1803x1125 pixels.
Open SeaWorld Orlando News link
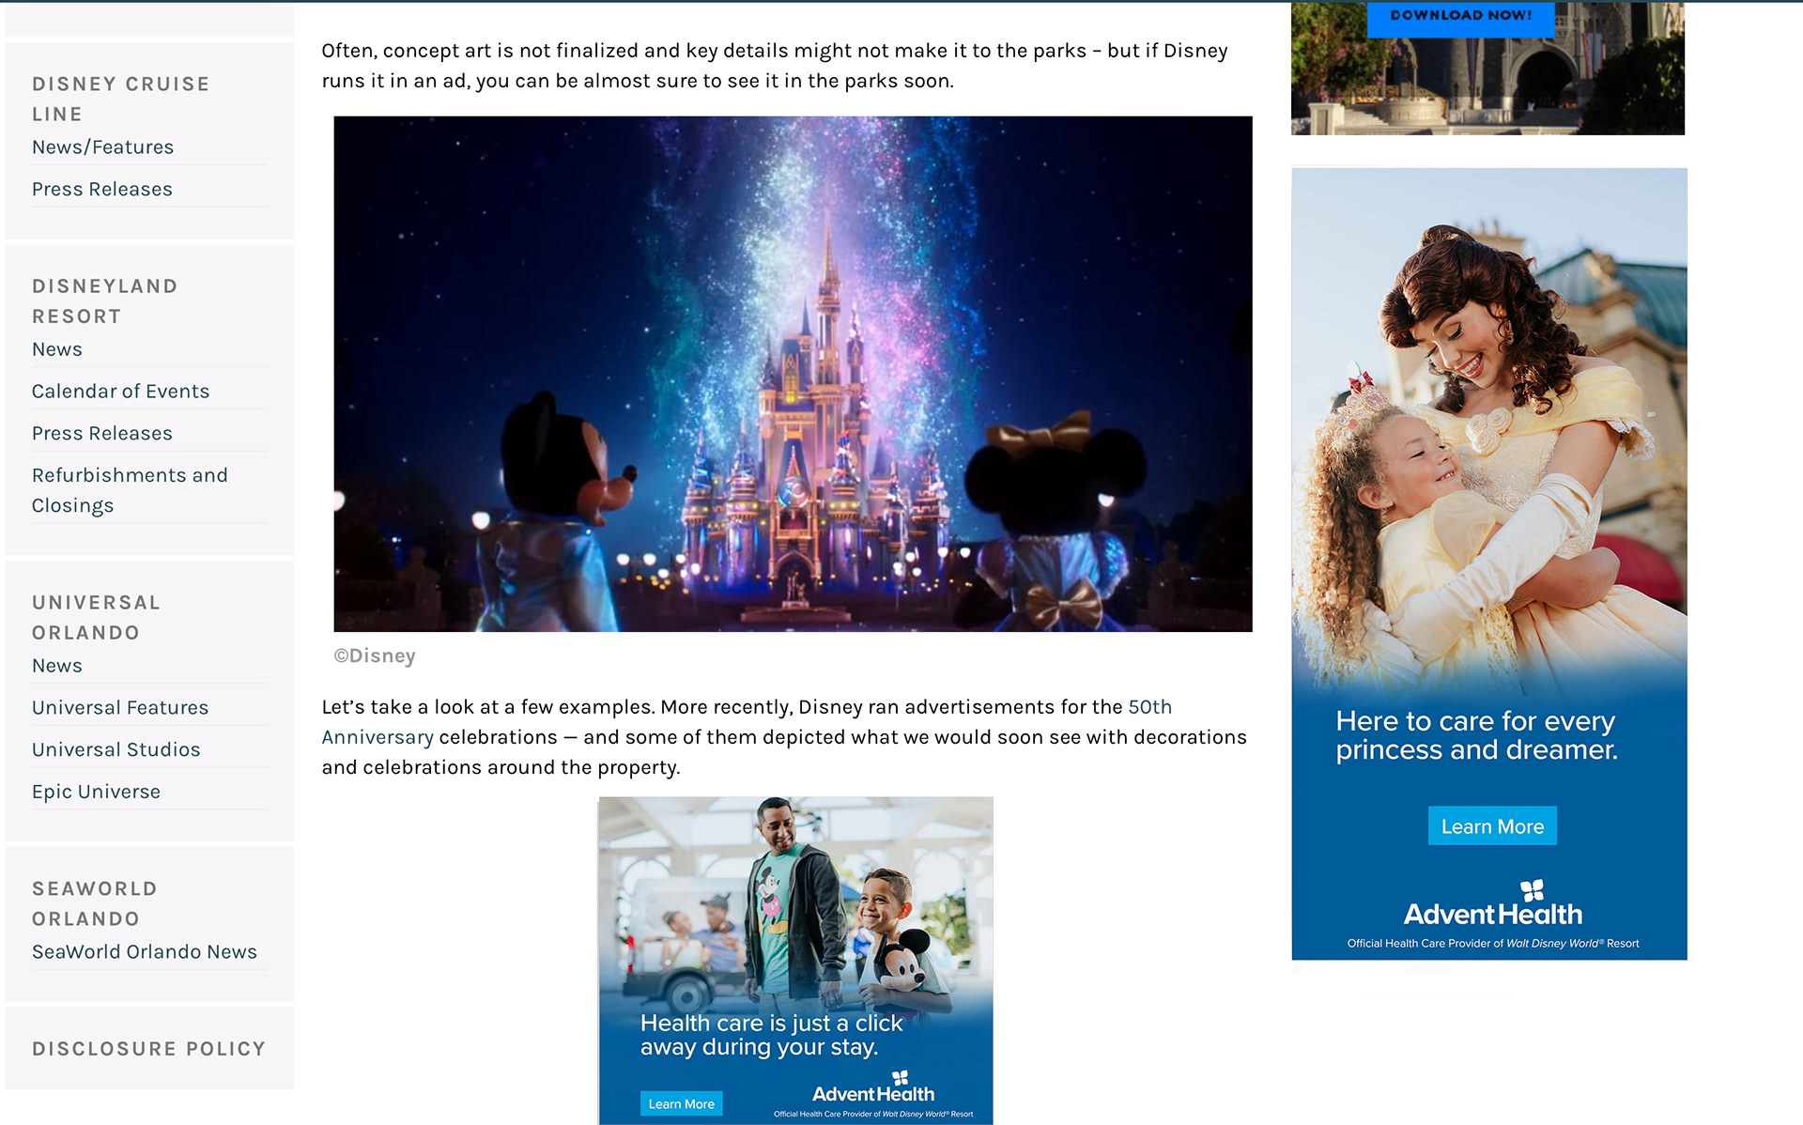pos(145,952)
